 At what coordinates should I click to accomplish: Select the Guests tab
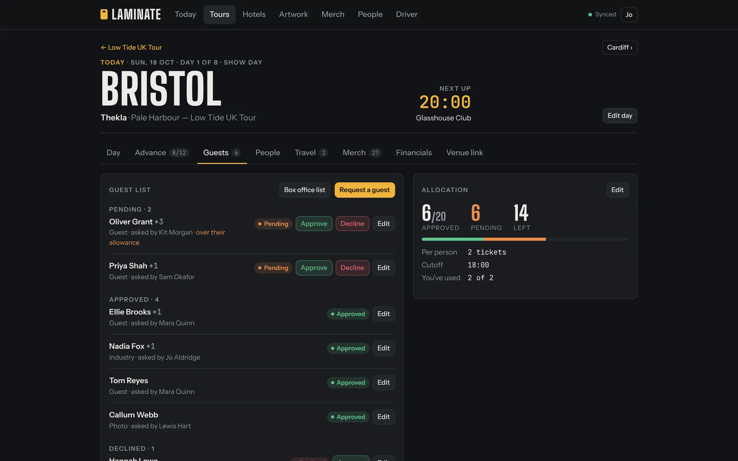coord(222,153)
